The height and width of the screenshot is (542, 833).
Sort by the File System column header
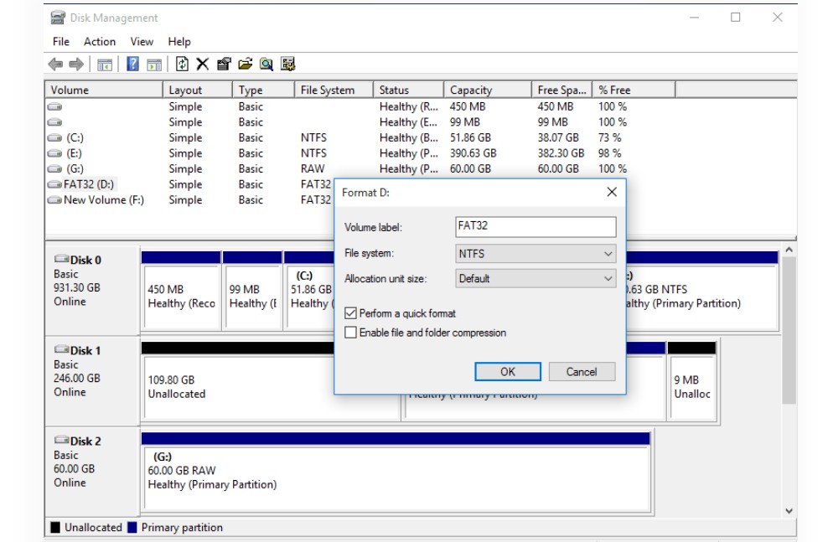tap(334, 90)
